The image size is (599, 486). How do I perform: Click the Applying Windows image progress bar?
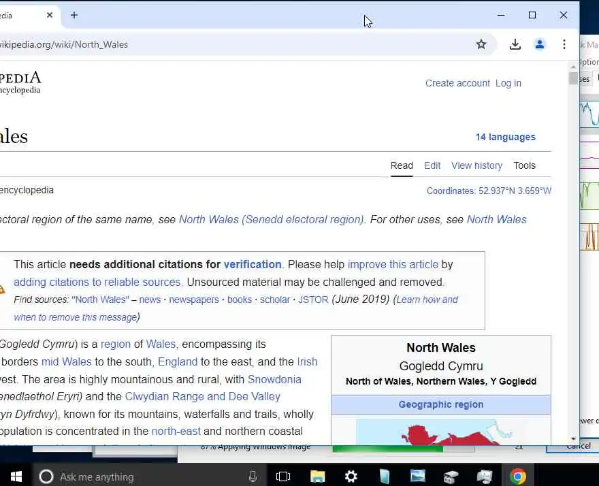404,449
